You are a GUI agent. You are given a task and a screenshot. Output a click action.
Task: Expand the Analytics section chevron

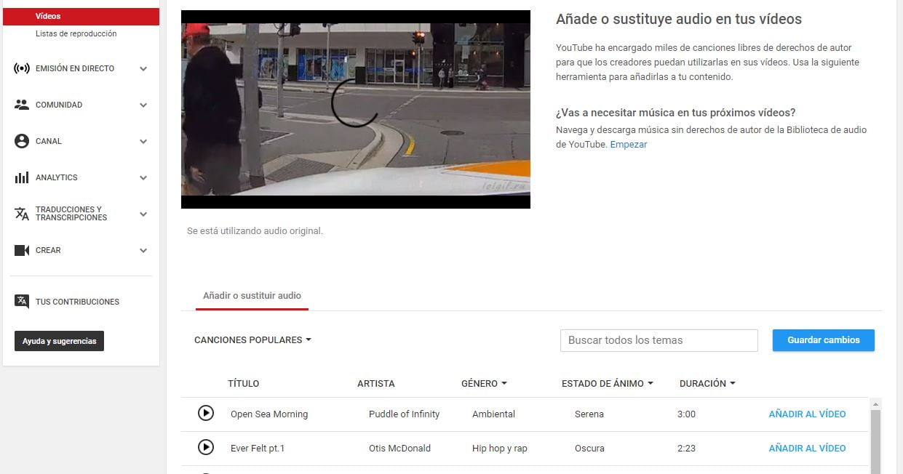143,178
